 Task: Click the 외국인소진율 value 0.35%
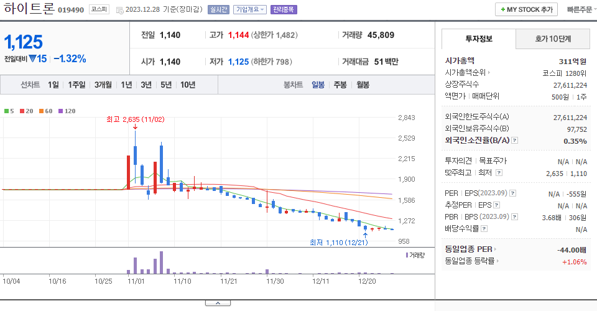point(575,141)
